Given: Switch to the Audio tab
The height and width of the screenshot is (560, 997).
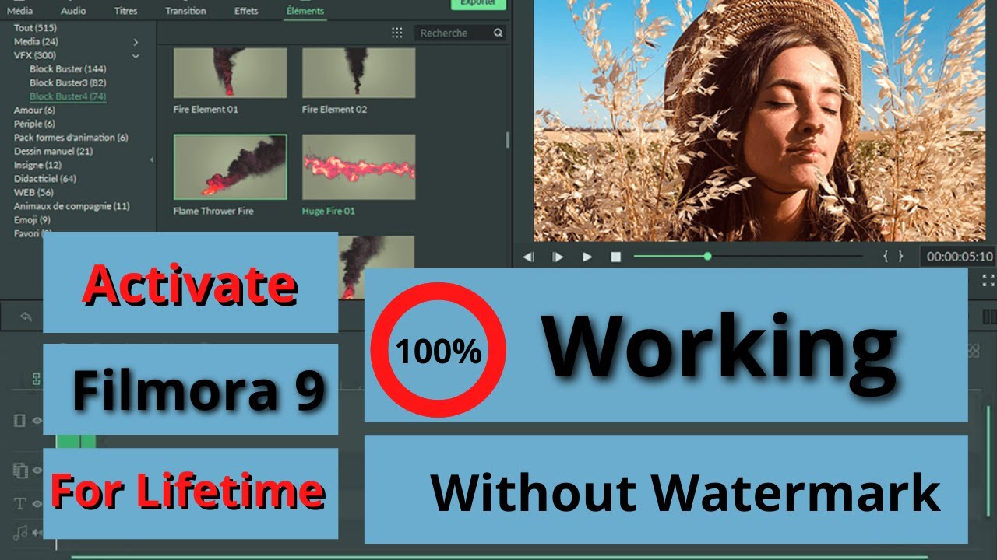Looking at the screenshot, I should (73, 11).
